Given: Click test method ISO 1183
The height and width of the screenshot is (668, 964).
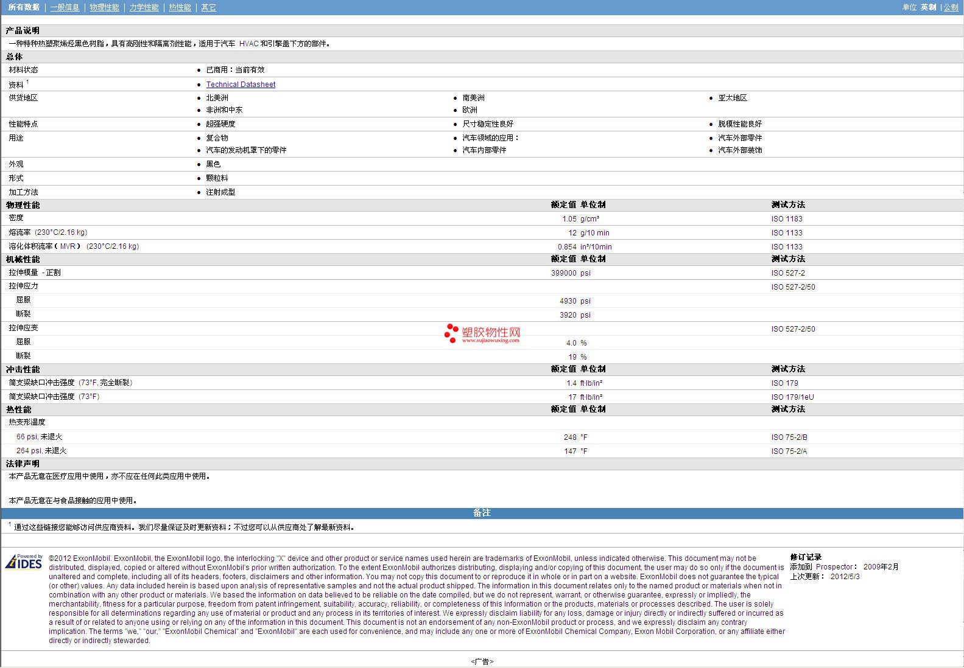Looking at the screenshot, I should [787, 219].
